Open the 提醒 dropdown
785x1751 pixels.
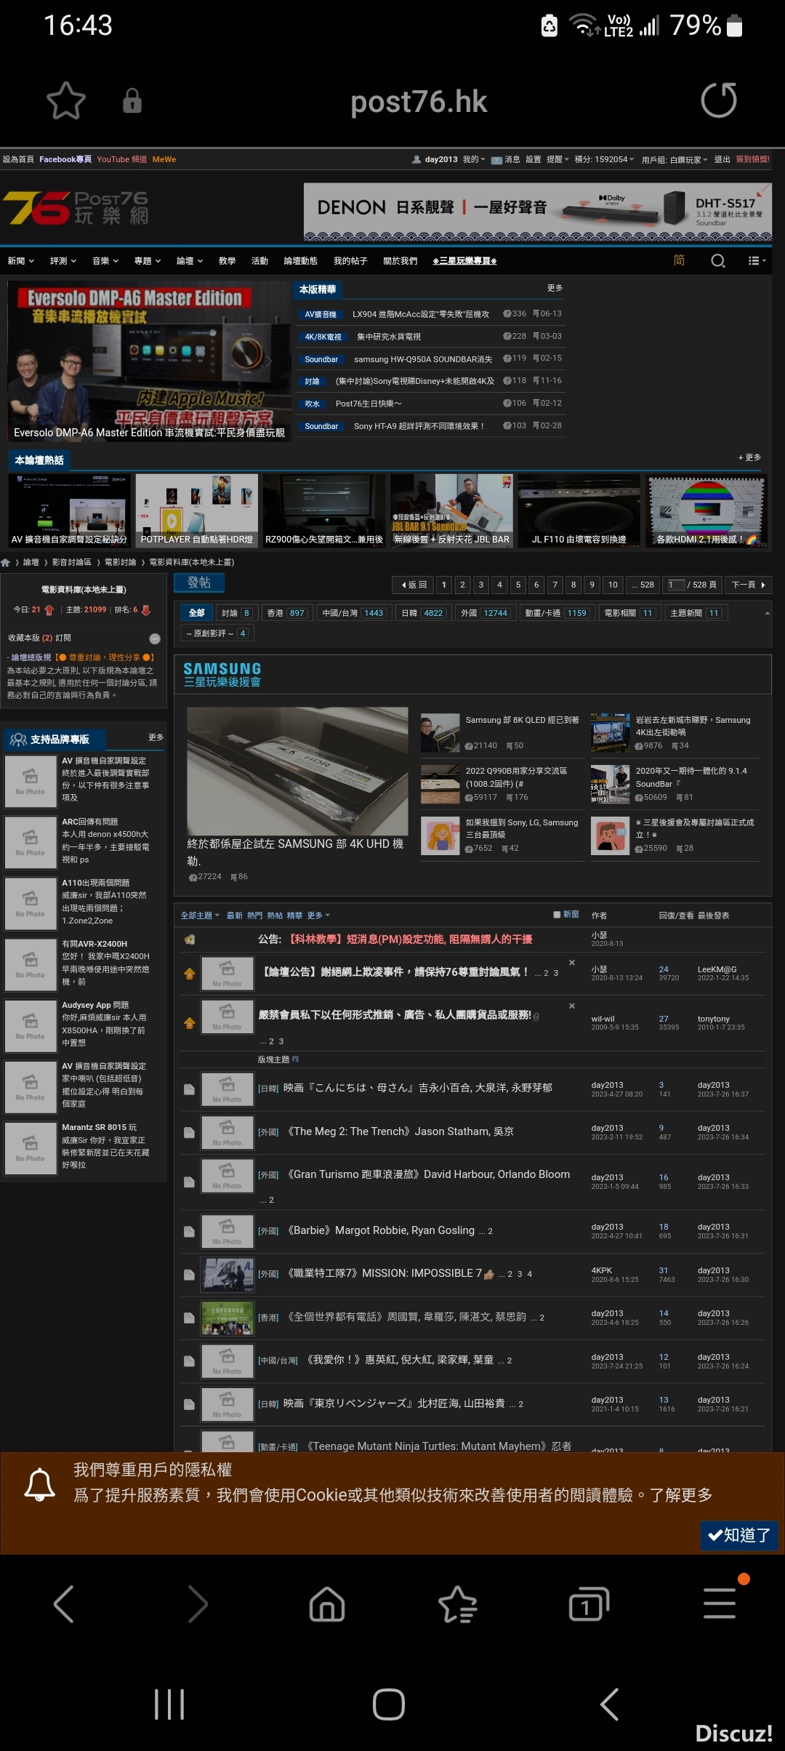click(x=557, y=159)
